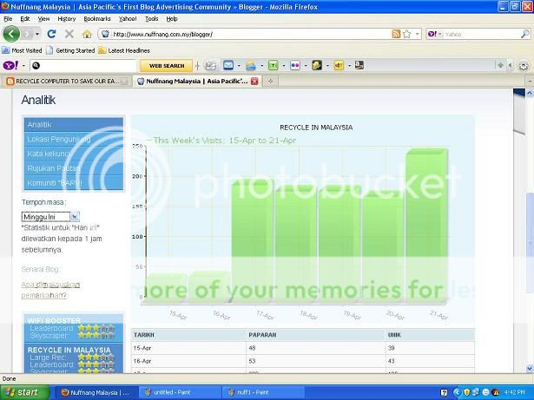This screenshot has width=534, height=400.
Task: Switch to untitled - Paint in taskbar
Action: [180, 392]
